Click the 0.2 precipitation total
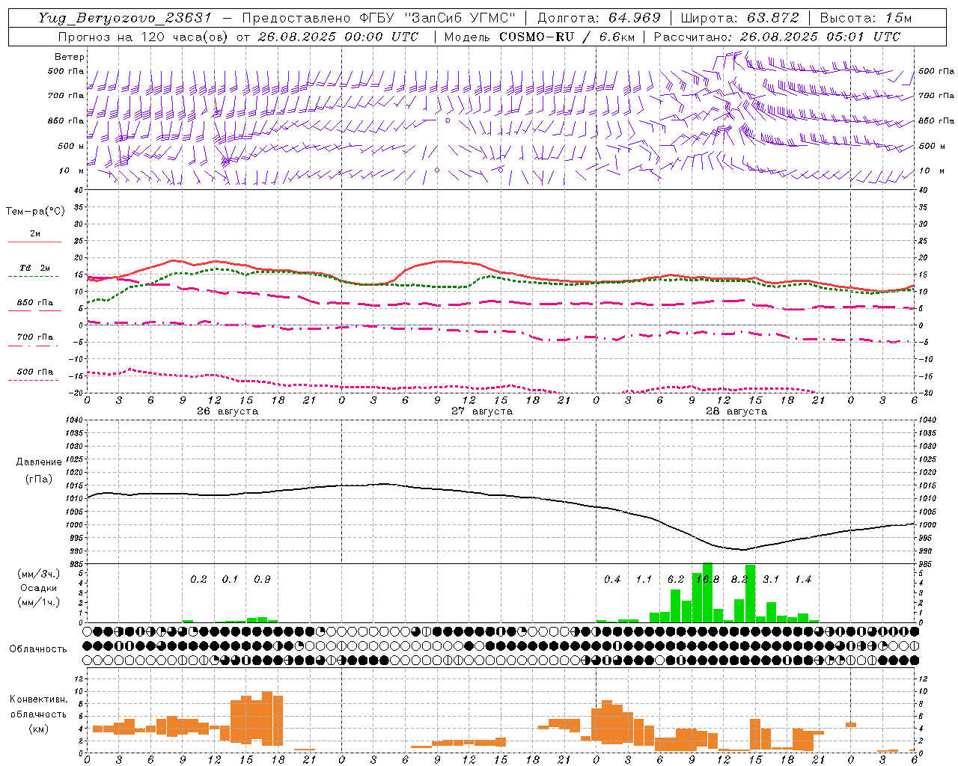The width and height of the screenshot is (958, 766). 198,580
